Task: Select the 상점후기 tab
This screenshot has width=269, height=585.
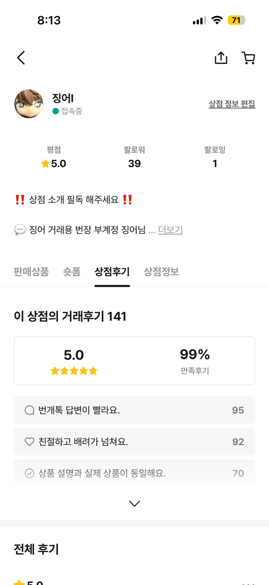Action: (x=112, y=272)
